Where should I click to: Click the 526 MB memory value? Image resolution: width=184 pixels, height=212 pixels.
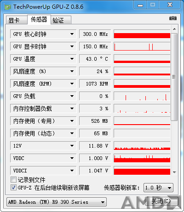pos(95,121)
